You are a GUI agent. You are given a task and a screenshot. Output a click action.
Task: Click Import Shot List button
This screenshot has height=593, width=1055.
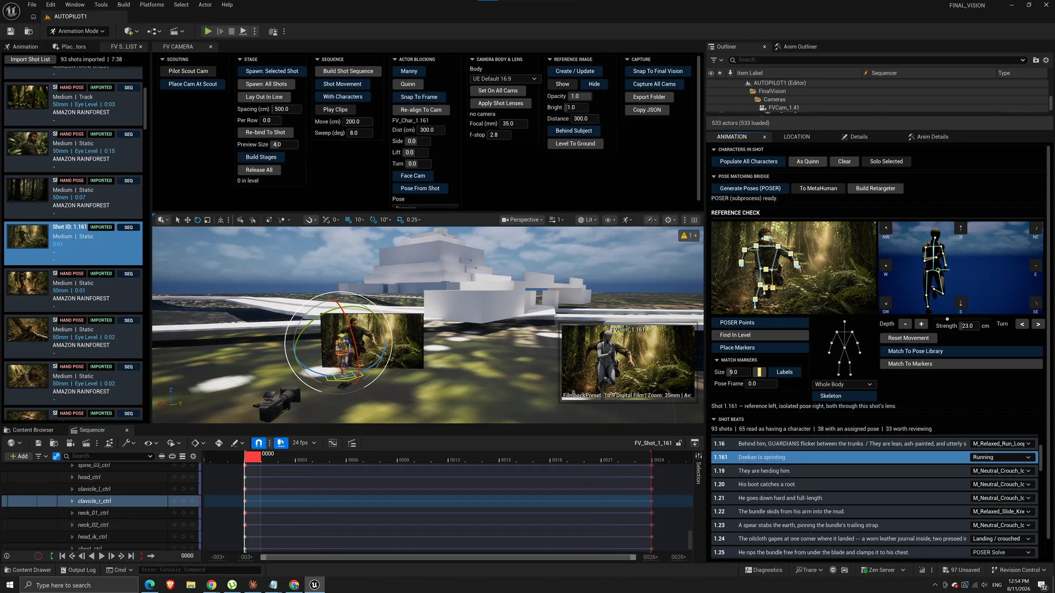(30, 60)
